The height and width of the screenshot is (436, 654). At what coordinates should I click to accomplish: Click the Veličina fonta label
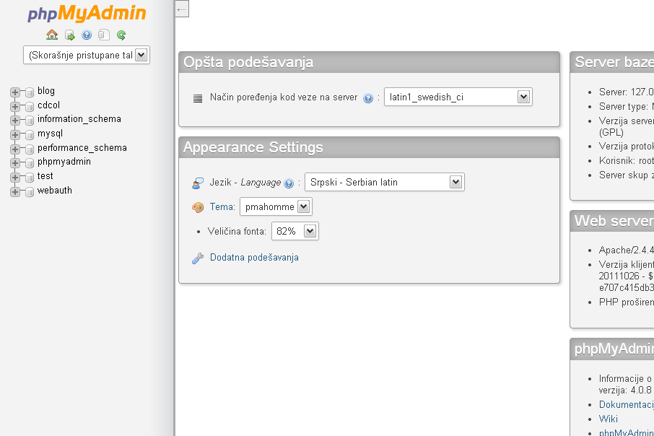pos(237,231)
